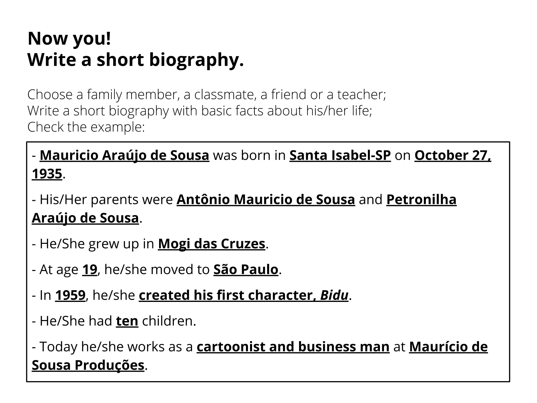Viewport: 537px width, 403px height.
Task: Click the underlined age "19"
Action: coord(90,269)
